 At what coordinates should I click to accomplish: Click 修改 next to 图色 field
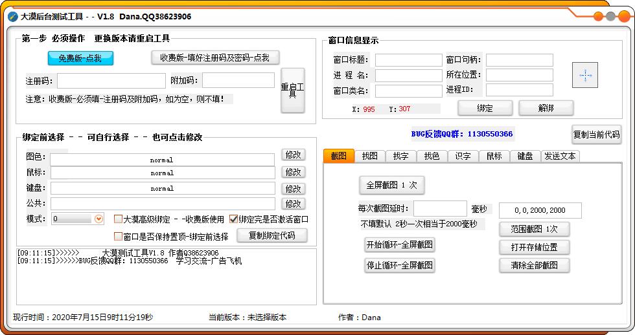pyautogui.click(x=294, y=155)
